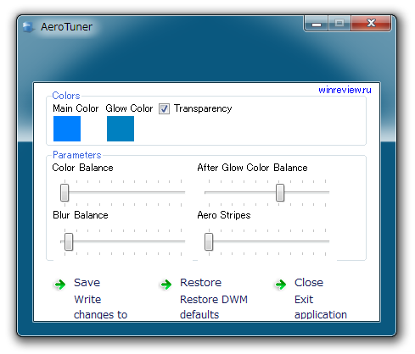
Task: Click the green arrow beside Save
Action: (x=60, y=285)
